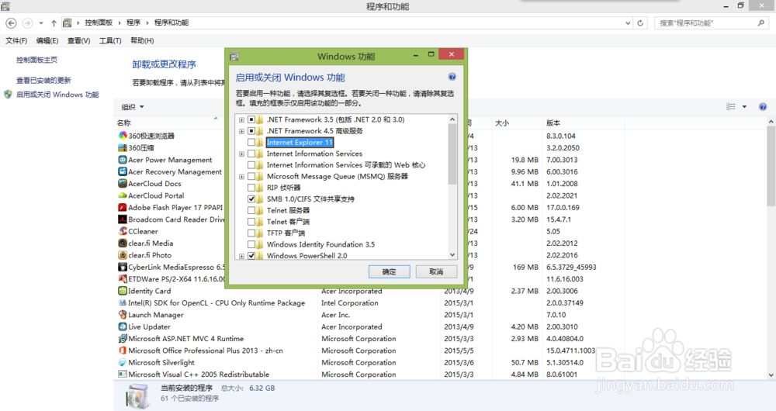
Task: Check the RIP 侦听器 checkbox
Action: (251, 188)
